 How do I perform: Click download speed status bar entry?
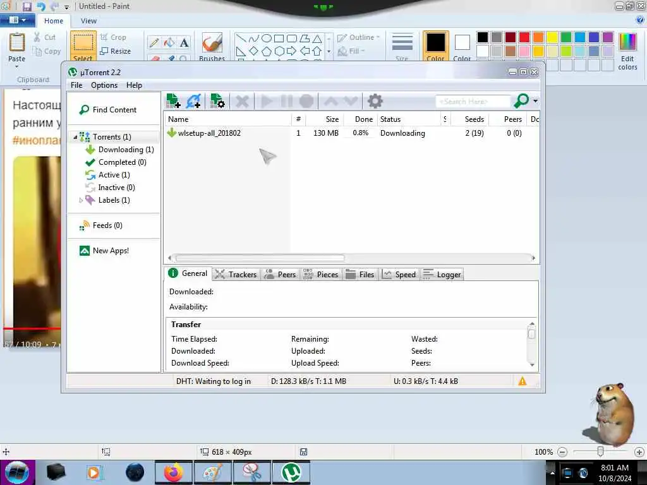point(308,381)
